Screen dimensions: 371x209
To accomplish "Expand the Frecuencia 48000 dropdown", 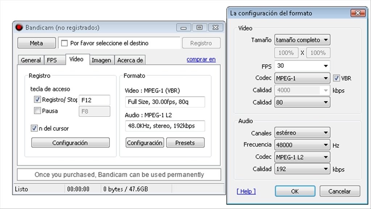I will 302,145.
